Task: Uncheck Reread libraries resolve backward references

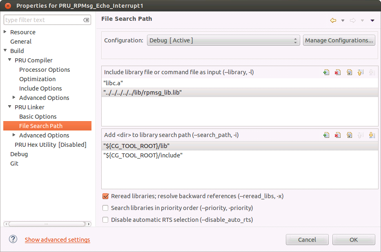Action: [105, 196]
